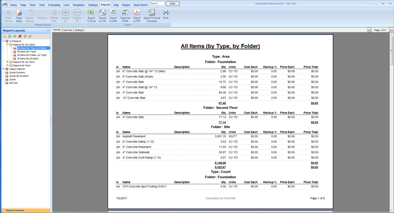Collapse the 9.0 Reports tree node

pos(3,41)
